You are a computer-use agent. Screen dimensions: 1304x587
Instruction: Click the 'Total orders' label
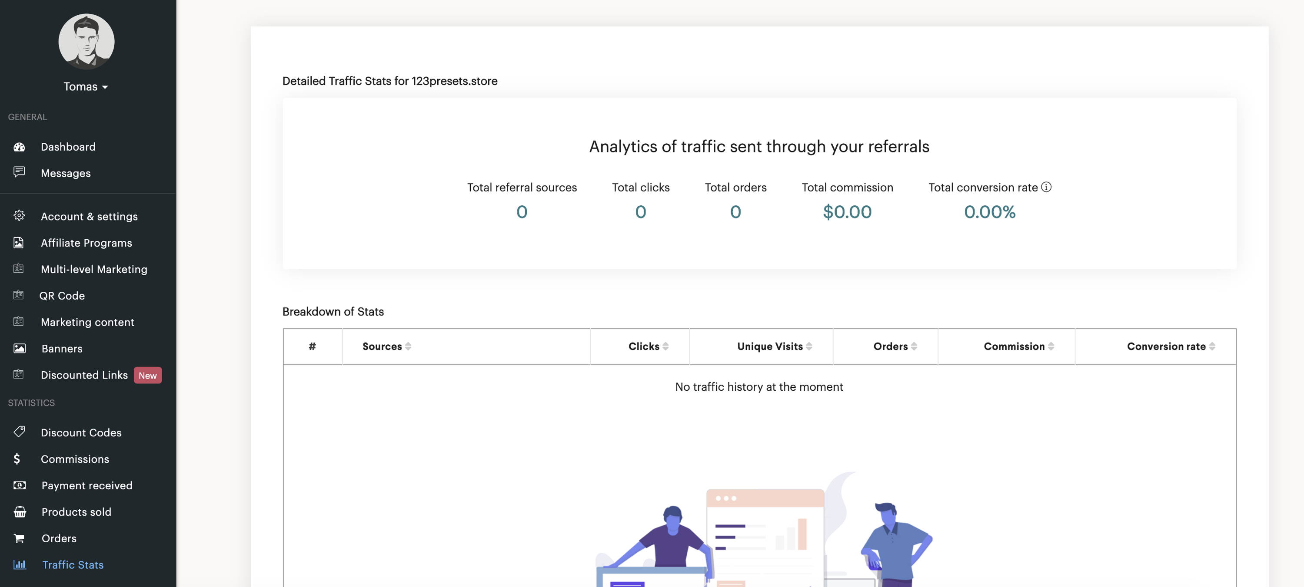735,188
